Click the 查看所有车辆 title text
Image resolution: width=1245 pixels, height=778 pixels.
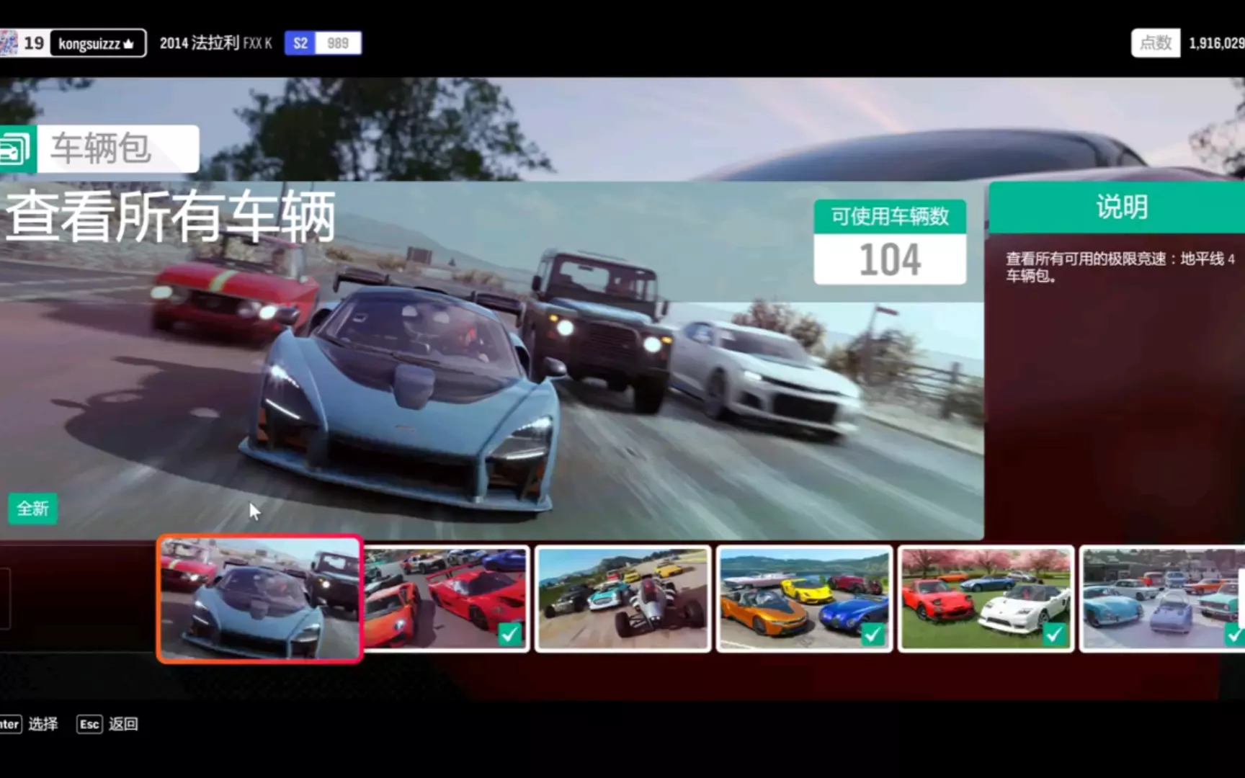point(171,217)
